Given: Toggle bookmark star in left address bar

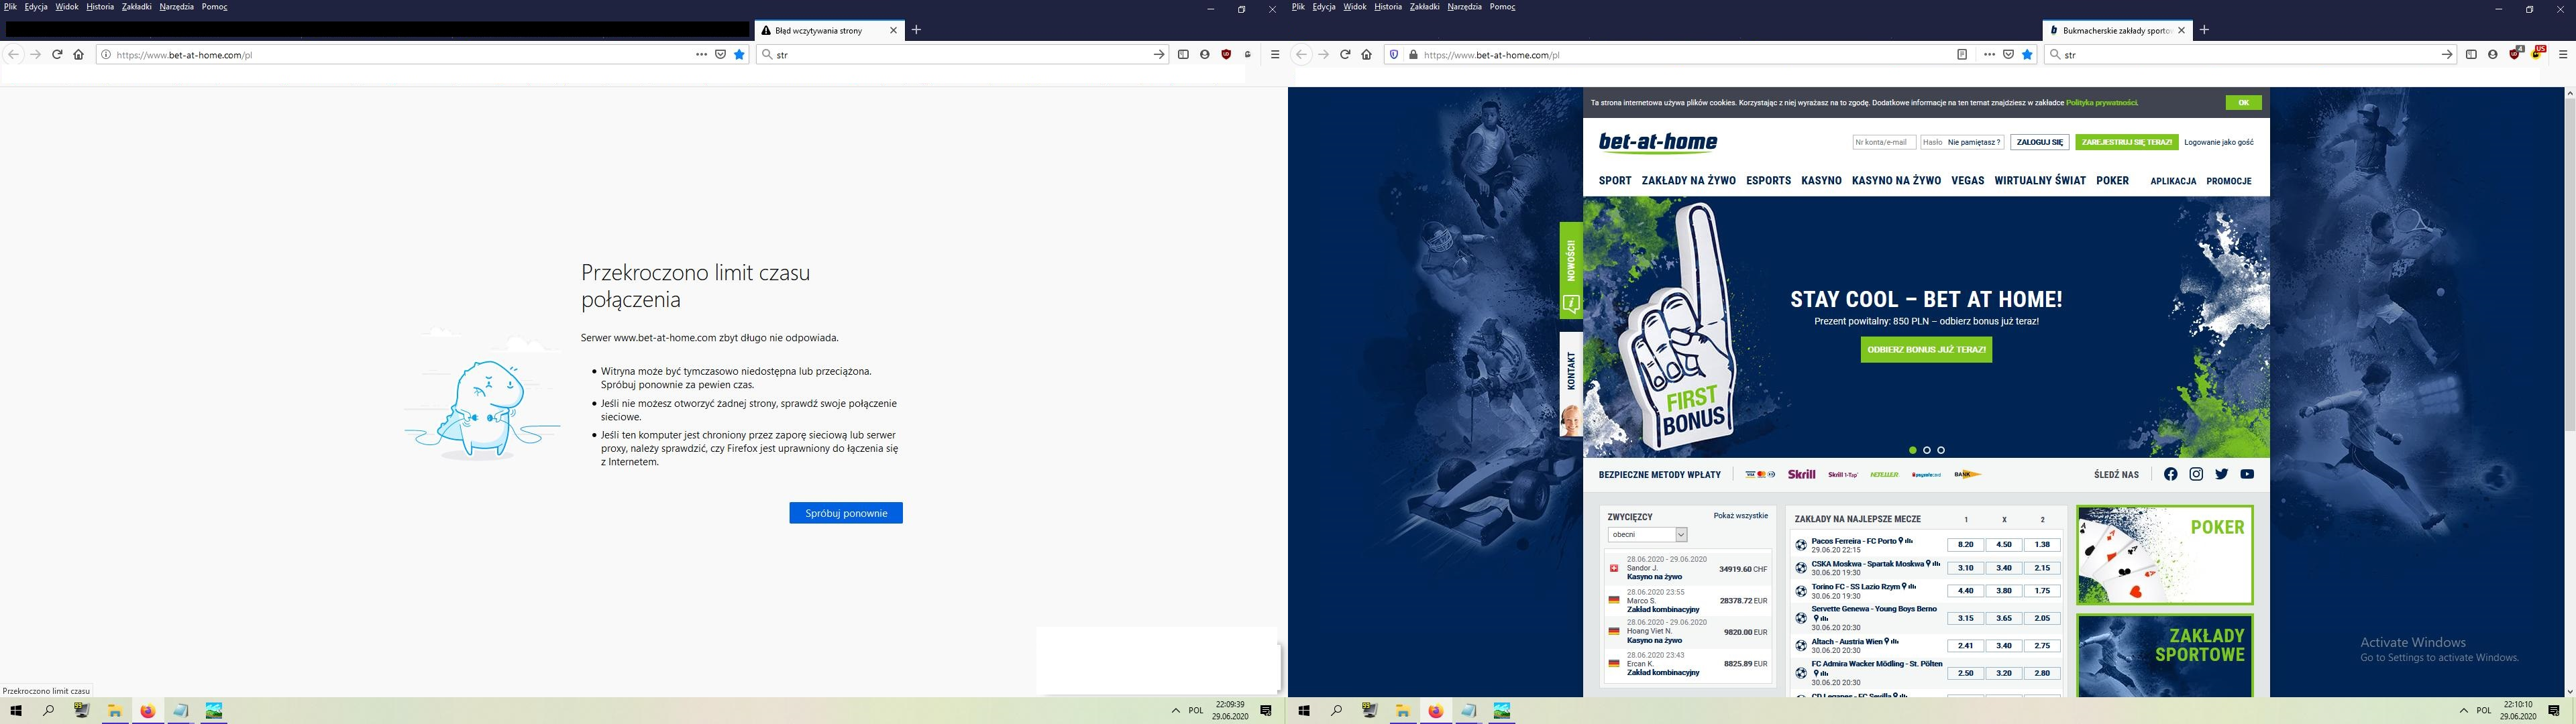Looking at the screenshot, I should point(740,55).
